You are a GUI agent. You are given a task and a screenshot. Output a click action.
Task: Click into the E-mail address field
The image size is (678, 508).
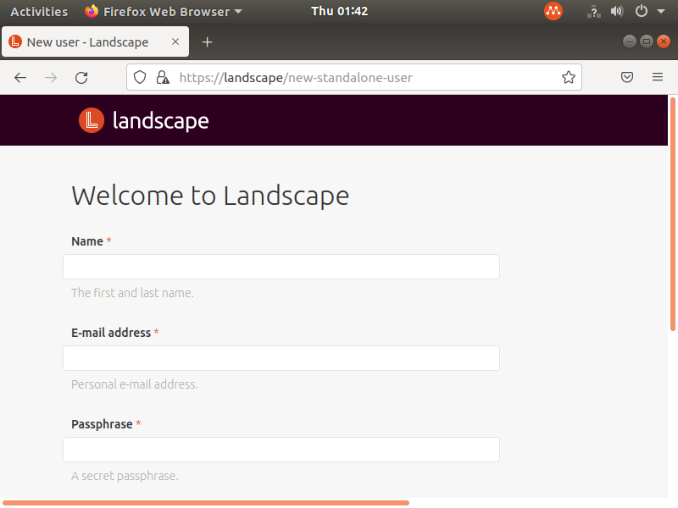(x=281, y=358)
